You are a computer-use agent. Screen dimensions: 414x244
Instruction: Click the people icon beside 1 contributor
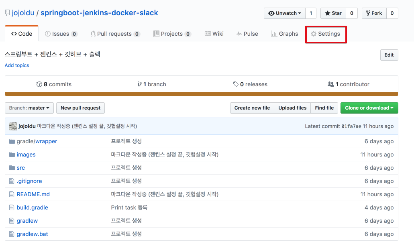tap(330, 84)
